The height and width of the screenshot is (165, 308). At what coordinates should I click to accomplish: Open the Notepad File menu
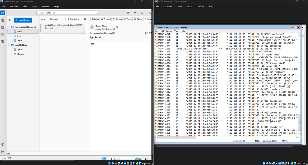tap(157, 31)
